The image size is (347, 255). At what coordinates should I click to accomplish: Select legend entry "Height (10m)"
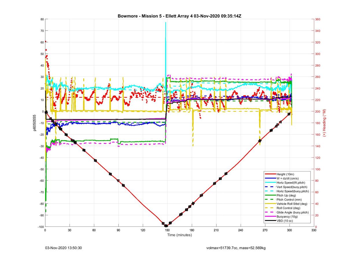286,174
